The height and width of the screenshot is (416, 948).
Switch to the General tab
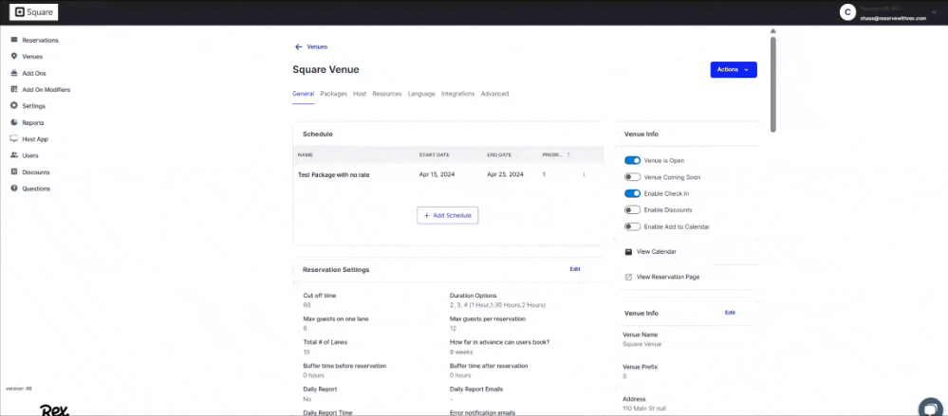click(x=303, y=94)
